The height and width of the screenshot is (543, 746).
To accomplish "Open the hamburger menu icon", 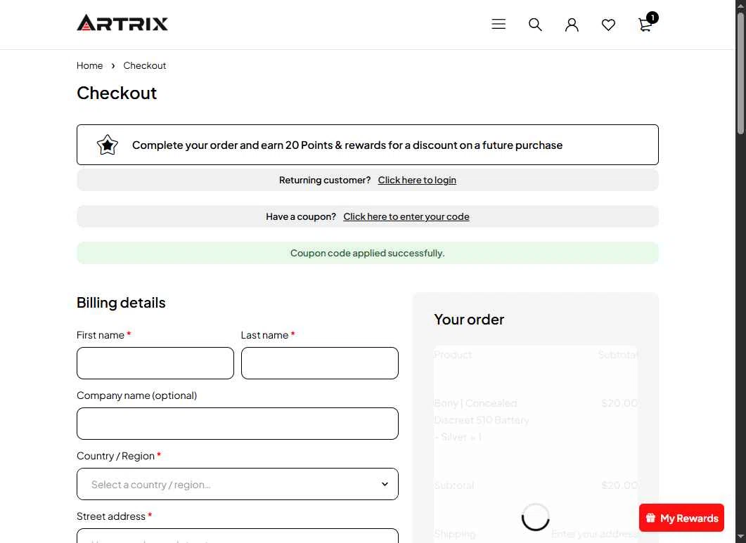I will point(498,24).
